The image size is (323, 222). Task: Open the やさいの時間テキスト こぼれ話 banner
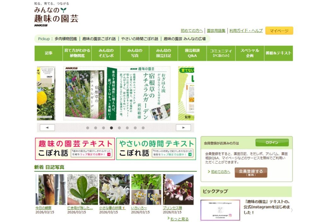coord(156,149)
